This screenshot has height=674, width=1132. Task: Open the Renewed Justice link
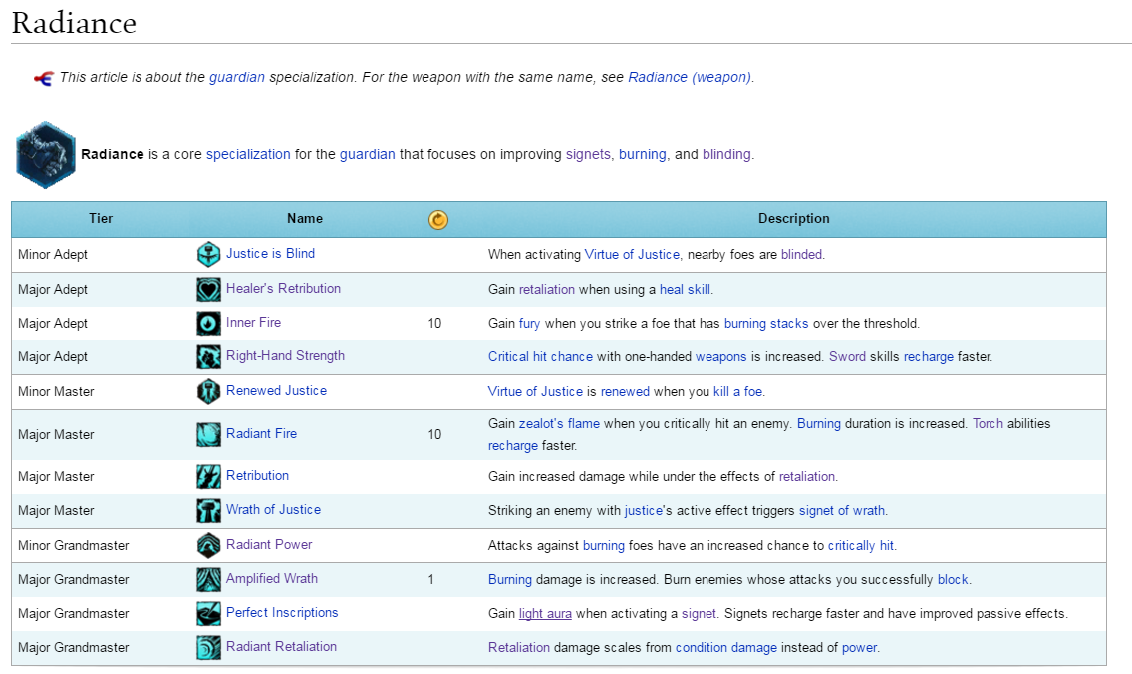276,390
